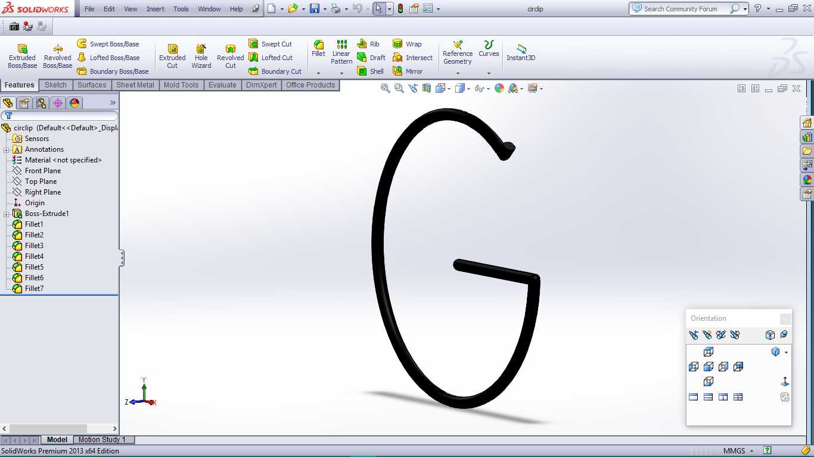Expand the Annotations tree node
Image resolution: width=814 pixels, height=457 pixels.
coord(7,149)
